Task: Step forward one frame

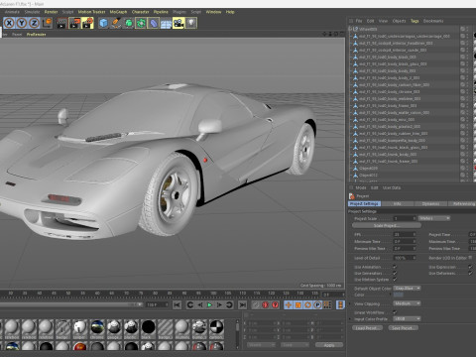Action: pyautogui.click(x=219, y=304)
